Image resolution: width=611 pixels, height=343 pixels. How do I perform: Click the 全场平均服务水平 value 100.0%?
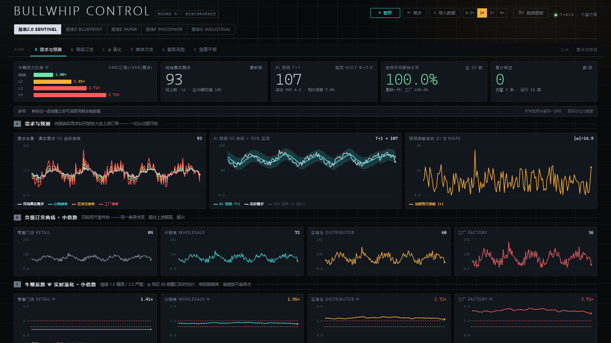[412, 79]
